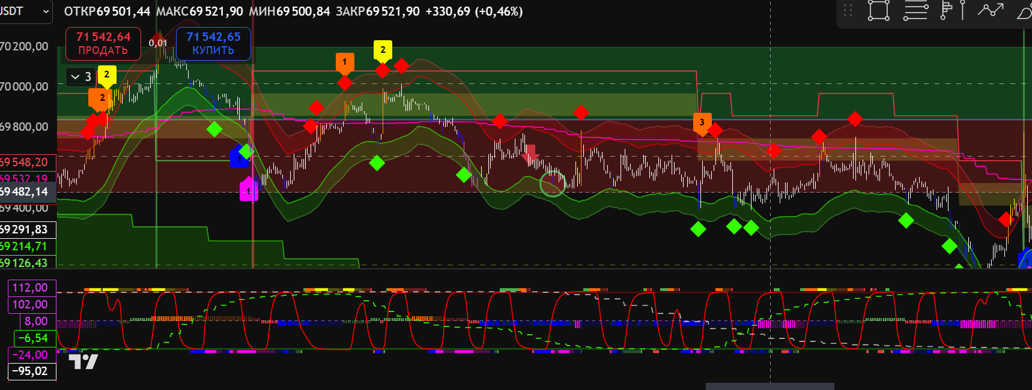The height and width of the screenshot is (390, 1032).
Task: Click the TradingView logo
Action: click(x=83, y=361)
